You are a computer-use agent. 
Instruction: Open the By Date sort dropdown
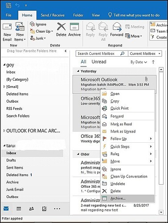coord(139,62)
